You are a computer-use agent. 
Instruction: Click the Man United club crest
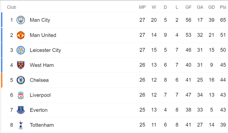point(21,35)
